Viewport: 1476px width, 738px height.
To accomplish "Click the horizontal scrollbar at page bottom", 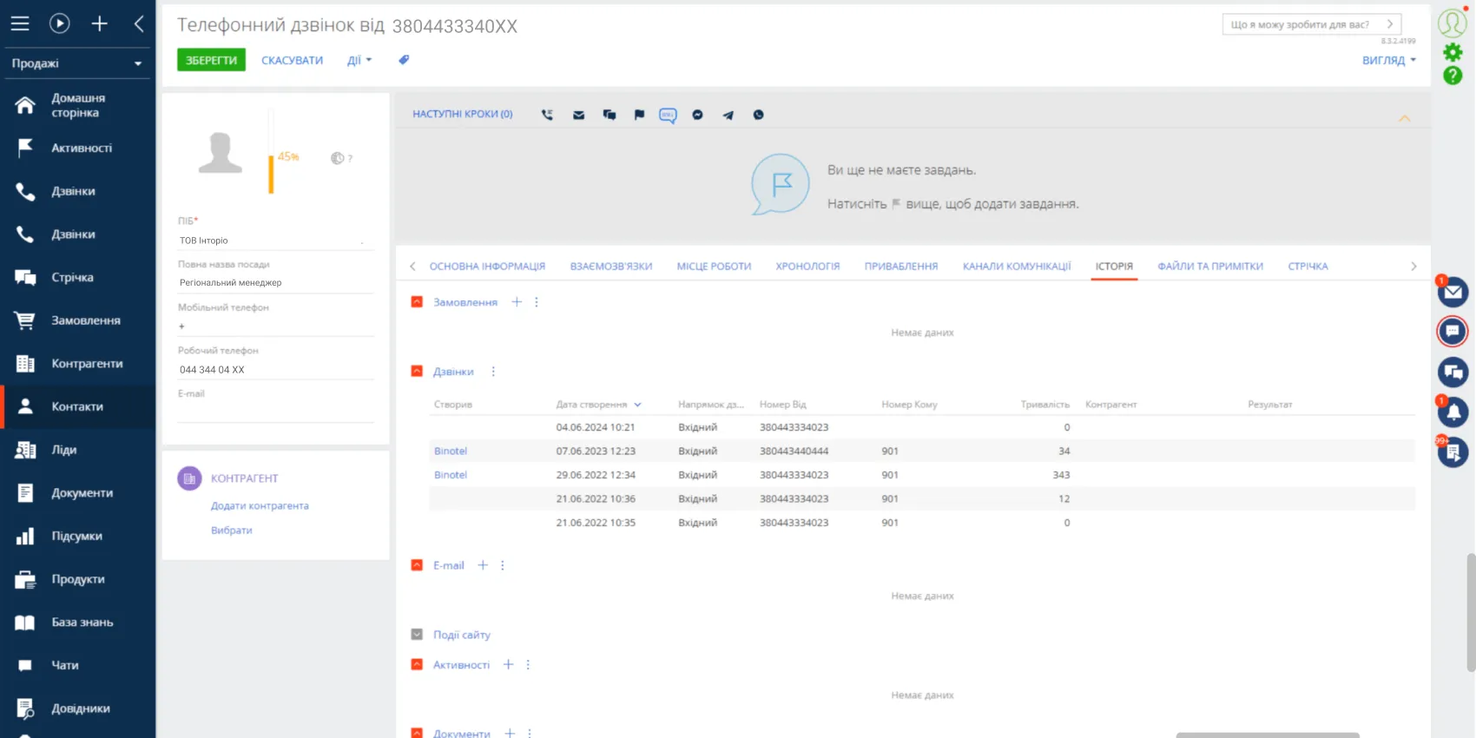I will (1268, 735).
